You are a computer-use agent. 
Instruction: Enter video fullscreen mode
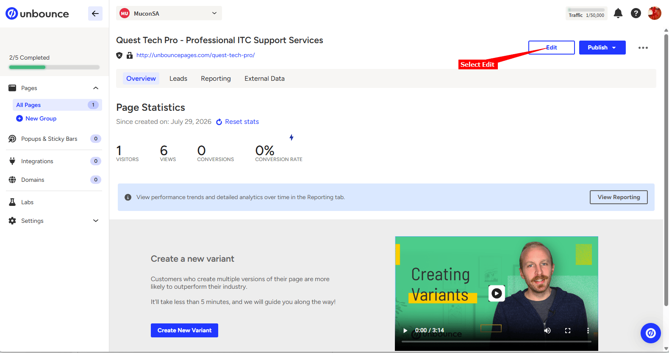click(568, 331)
